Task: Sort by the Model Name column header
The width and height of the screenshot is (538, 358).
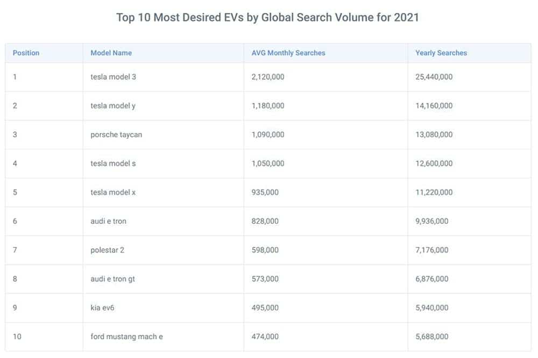Action: pyautogui.click(x=111, y=53)
